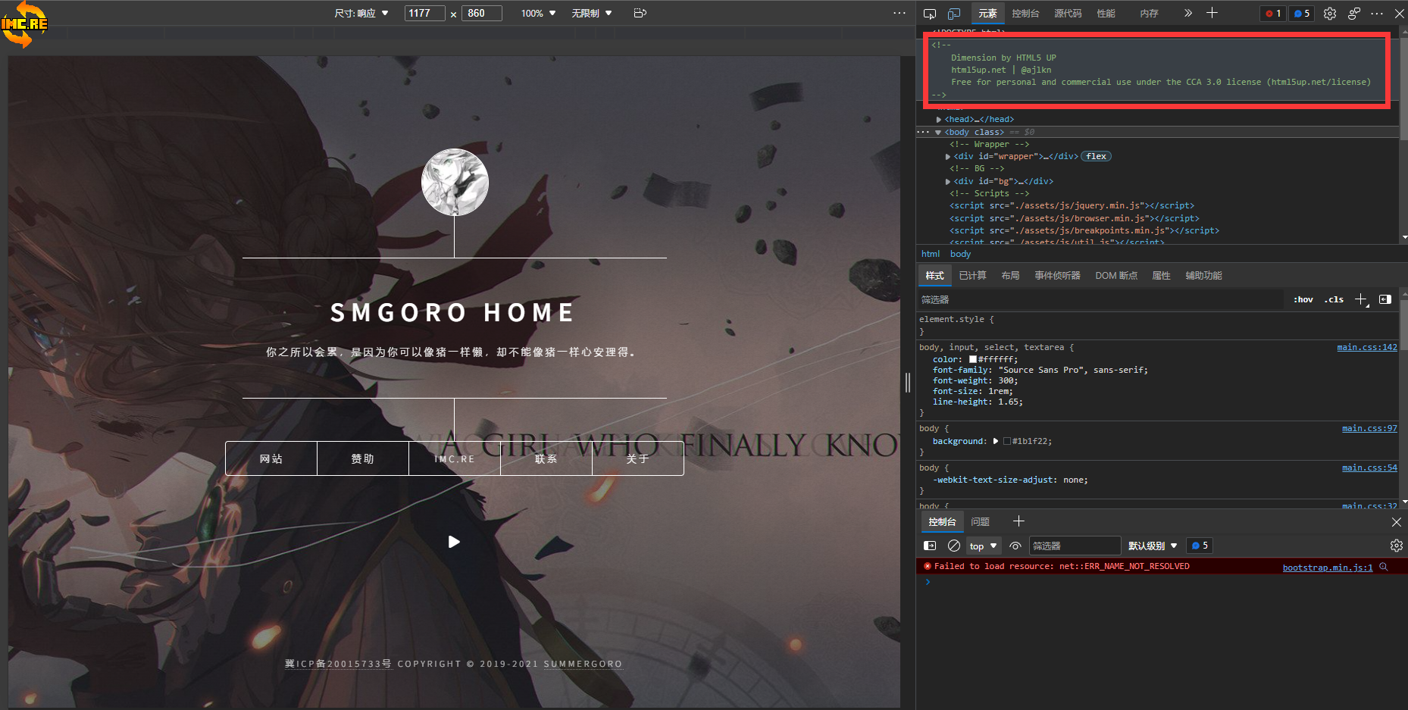Expand the div id="wrapper" node
Screen dimensions: 1408x710
(x=948, y=157)
